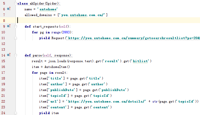This screenshot has height=115, width=200.
Task: Click the 'publishDate' key on line 20
Action: click(x=62, y=90)
